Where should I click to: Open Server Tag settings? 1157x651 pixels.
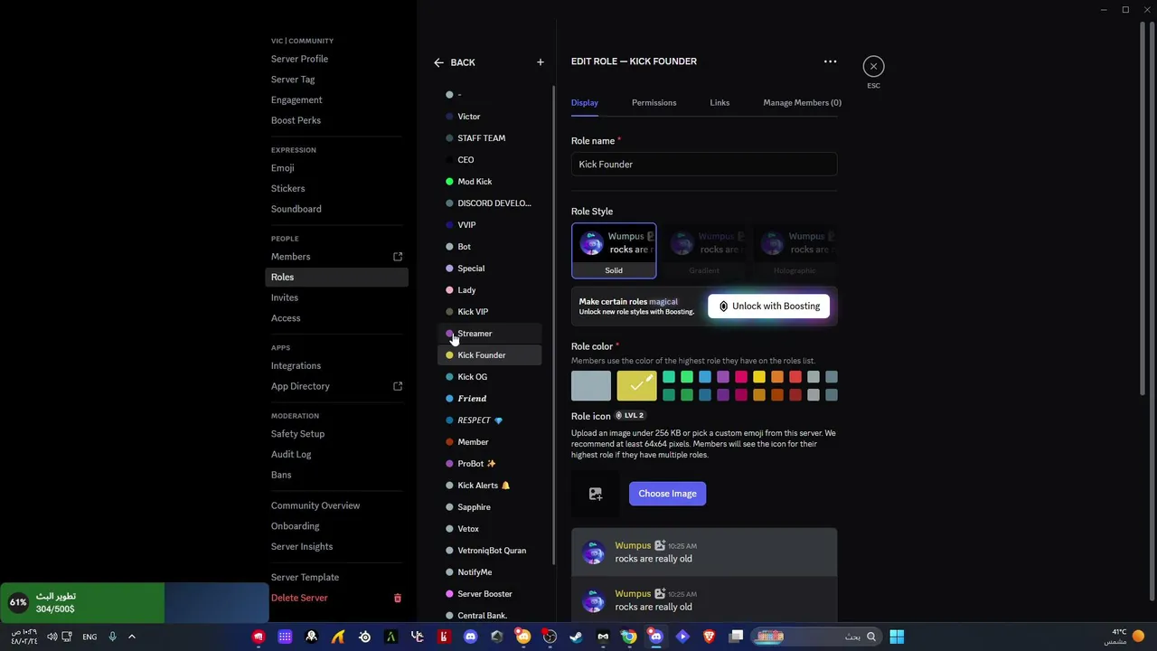click(293, 80)
